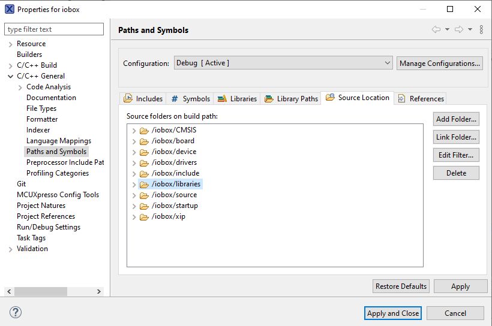Click the /iobox/drivers folder icon
The width and height of the screenshot is (492, 326).
point(144,163)
